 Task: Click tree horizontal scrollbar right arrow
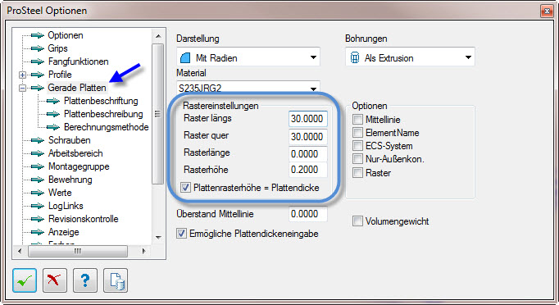pyautogui.click(x=143, y=251)
